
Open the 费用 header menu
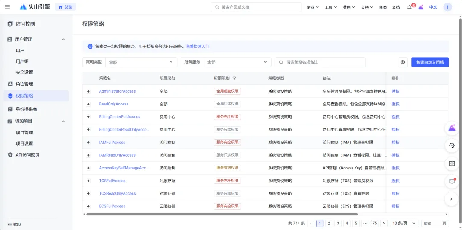pyautogui.click(x=349, y=7)
